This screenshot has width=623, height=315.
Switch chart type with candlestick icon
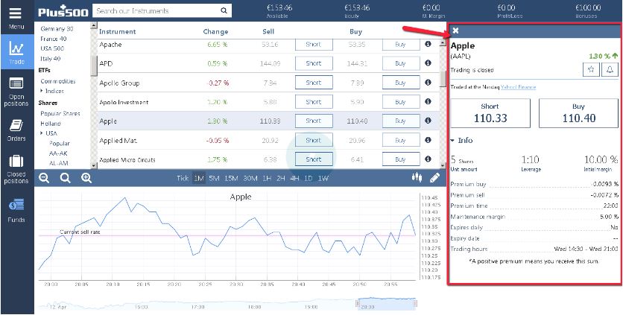point(417,177)
